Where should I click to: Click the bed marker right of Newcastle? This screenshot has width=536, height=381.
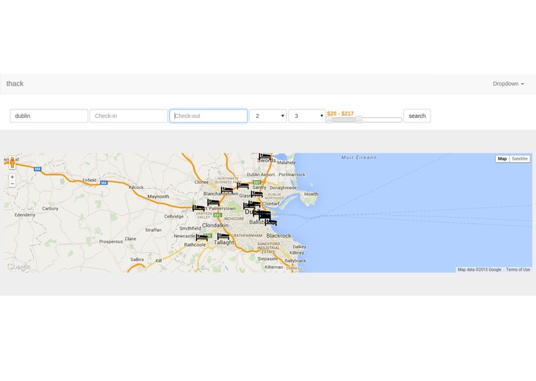coord(202,237)
